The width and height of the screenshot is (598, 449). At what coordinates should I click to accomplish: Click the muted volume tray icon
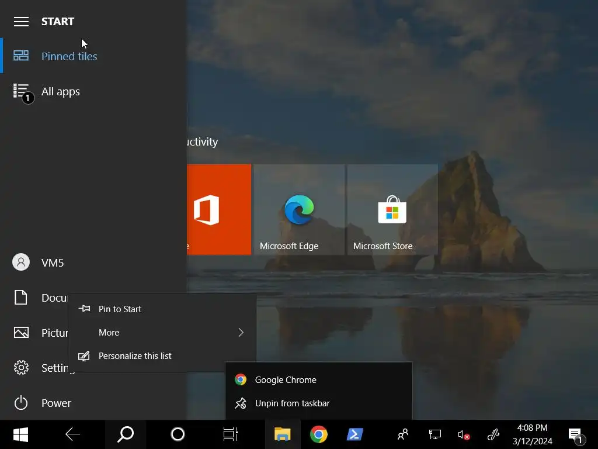pos(464,434)
